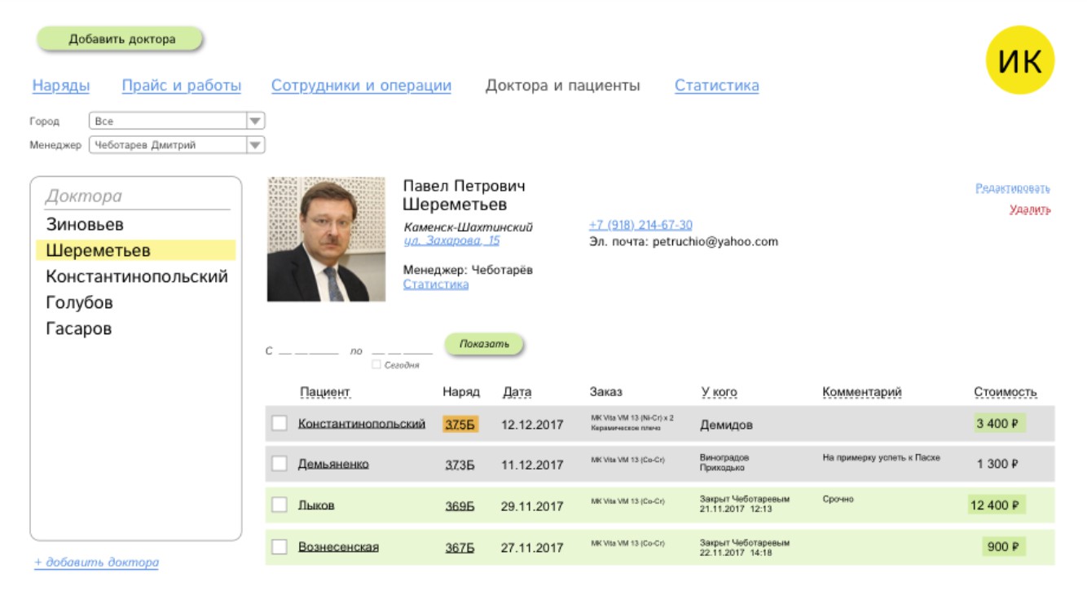Open order 375Б
The height and width of the screenshot is (613, 1087).
click(460, 424)
